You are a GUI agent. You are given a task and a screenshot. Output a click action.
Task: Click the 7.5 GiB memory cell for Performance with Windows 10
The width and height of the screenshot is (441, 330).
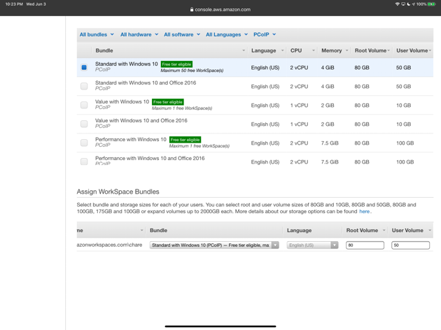tap(330, 143)
